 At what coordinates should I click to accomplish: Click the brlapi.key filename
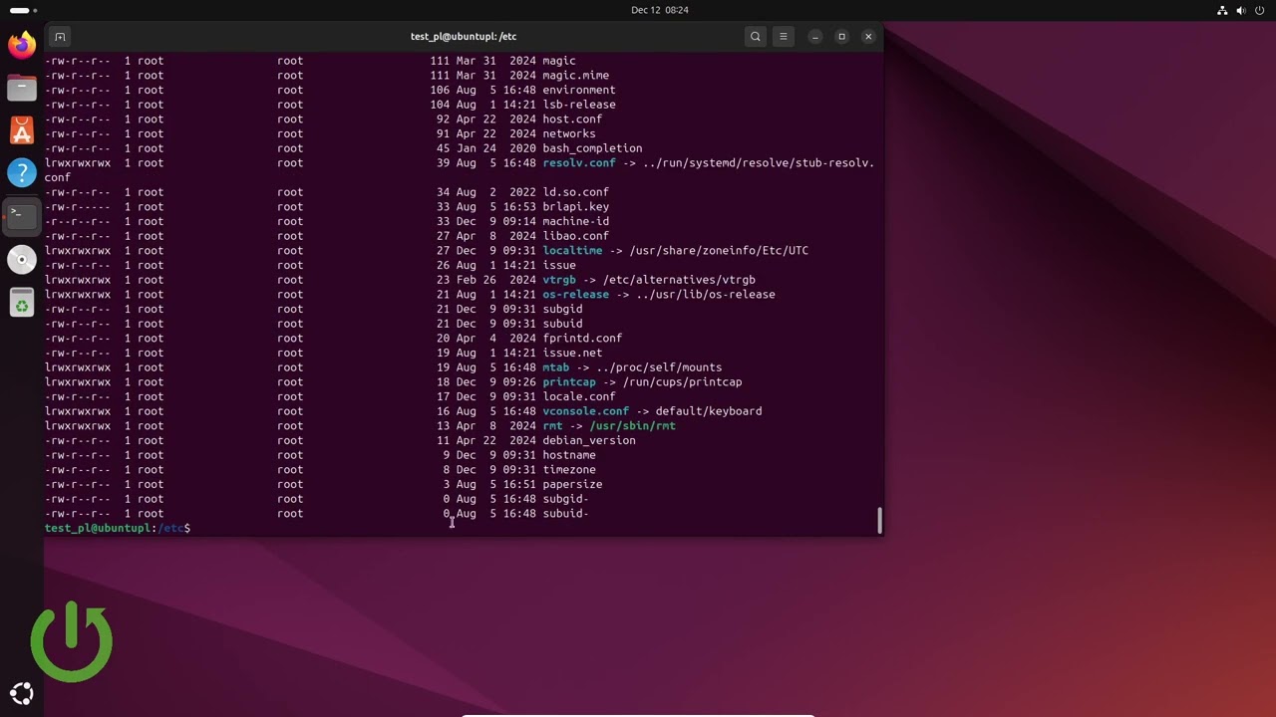575,207
